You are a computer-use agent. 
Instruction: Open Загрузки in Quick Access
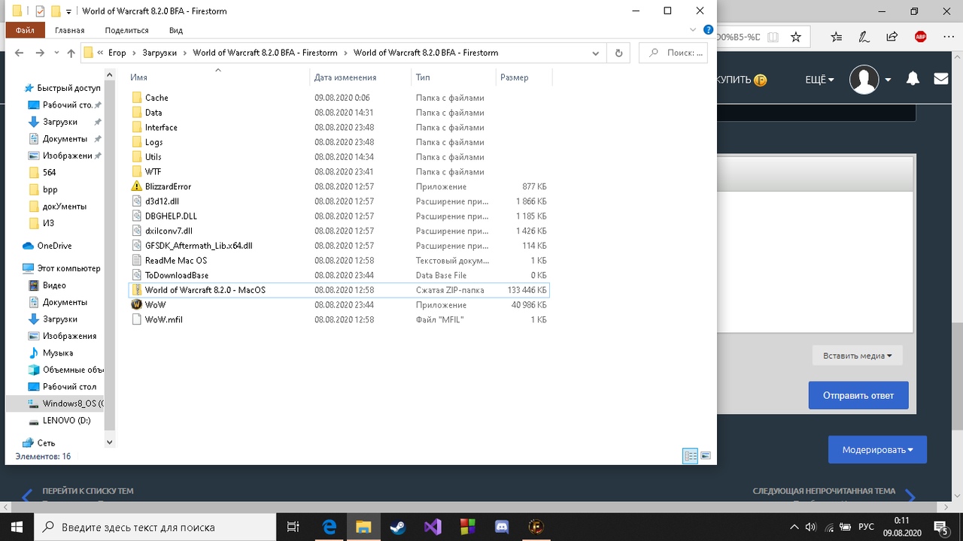pyautogui.click(x=59, y=122)
